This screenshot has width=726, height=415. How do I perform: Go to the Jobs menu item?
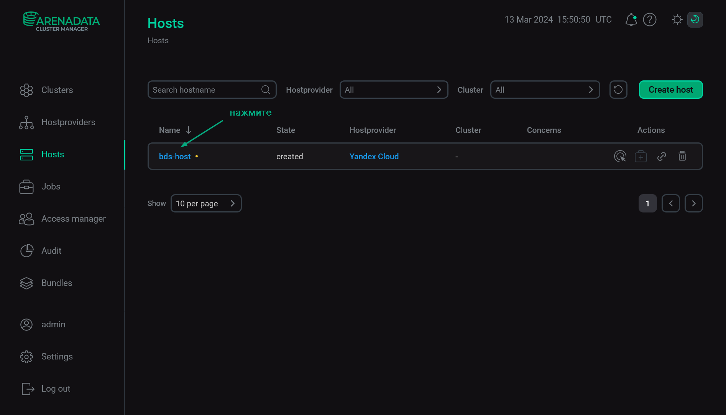click(51, 186)
